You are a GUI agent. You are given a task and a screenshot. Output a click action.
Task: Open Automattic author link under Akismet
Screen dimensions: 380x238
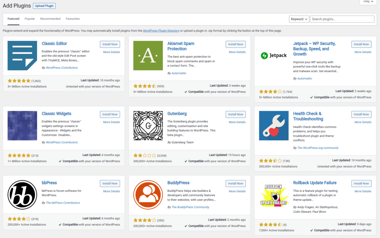click(179, 73)
